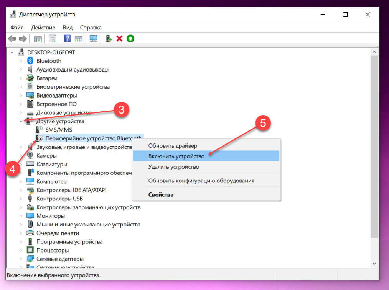Screen dimensions: 389x290
Task: Click the red X uninstall device icon
Action: pos(119,39)
